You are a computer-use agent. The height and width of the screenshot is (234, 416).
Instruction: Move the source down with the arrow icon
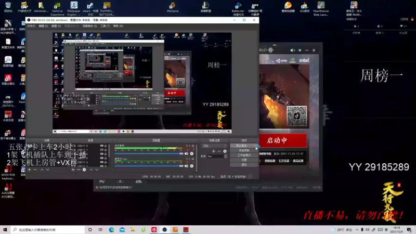click(x=97, y=170)
